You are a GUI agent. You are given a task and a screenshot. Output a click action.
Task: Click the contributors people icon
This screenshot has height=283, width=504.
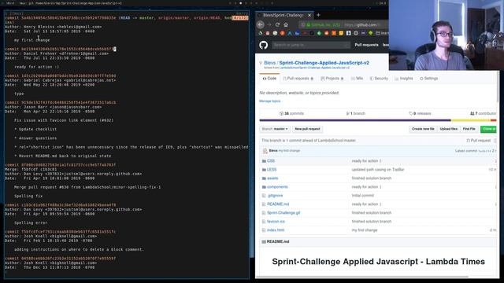point(472,113)
